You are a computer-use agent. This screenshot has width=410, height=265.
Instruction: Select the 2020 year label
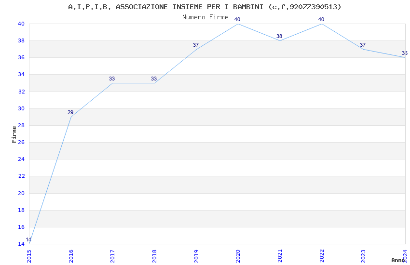tap(238, 256)
